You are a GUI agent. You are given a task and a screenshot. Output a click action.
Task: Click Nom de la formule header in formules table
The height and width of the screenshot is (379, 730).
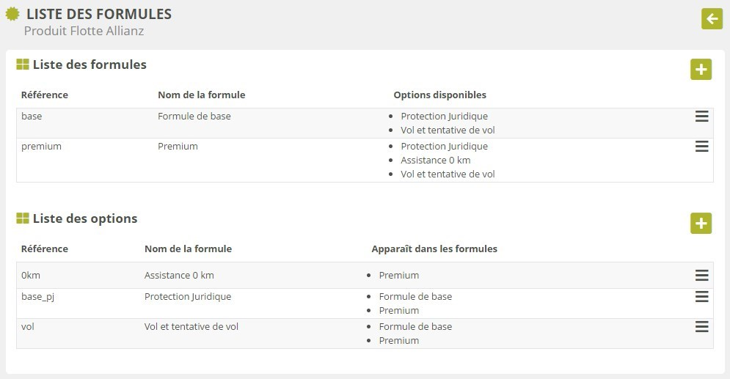click(x=201, y=95)
